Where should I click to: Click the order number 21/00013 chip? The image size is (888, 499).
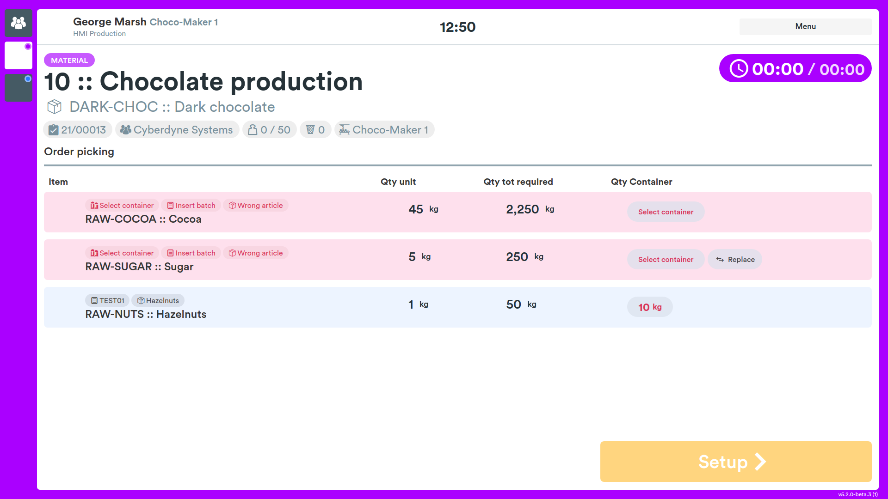click(x=78, y=130)
